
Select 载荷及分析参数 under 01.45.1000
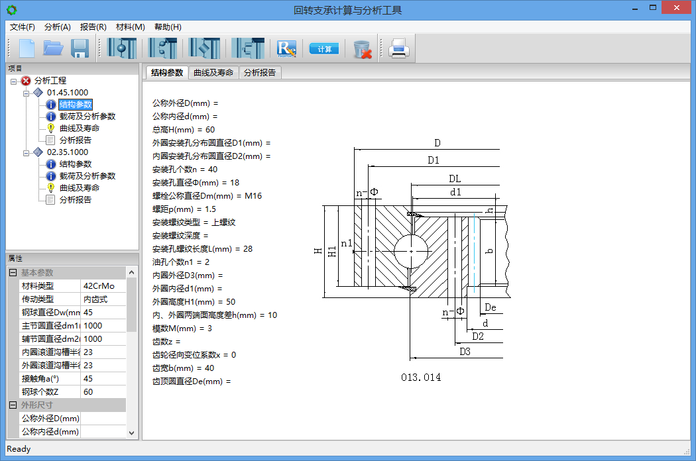point(87,117)
